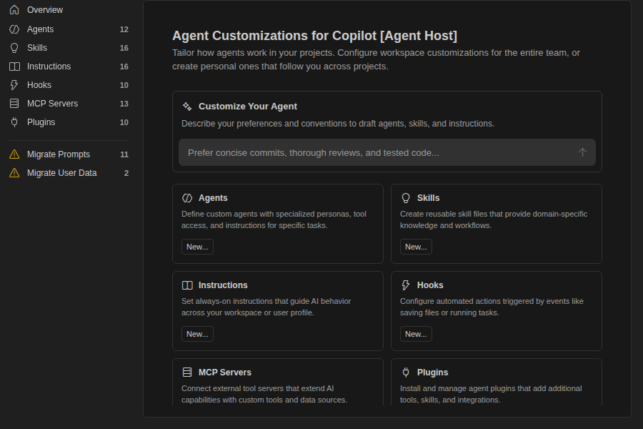Click the MCP Servers count badge 13

[124, 104]
